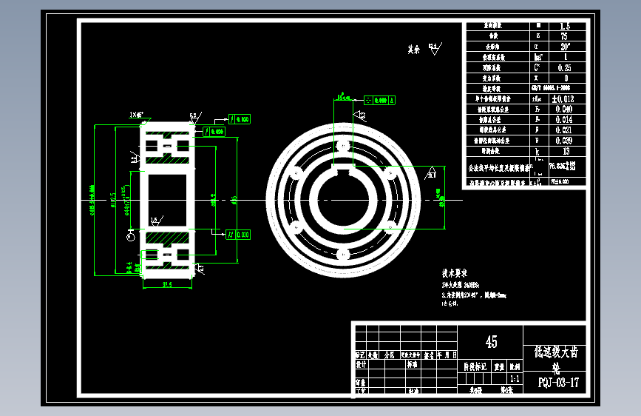
Task: Click the 1.6 roughness symbol in the bore
Action: [157, 221]
